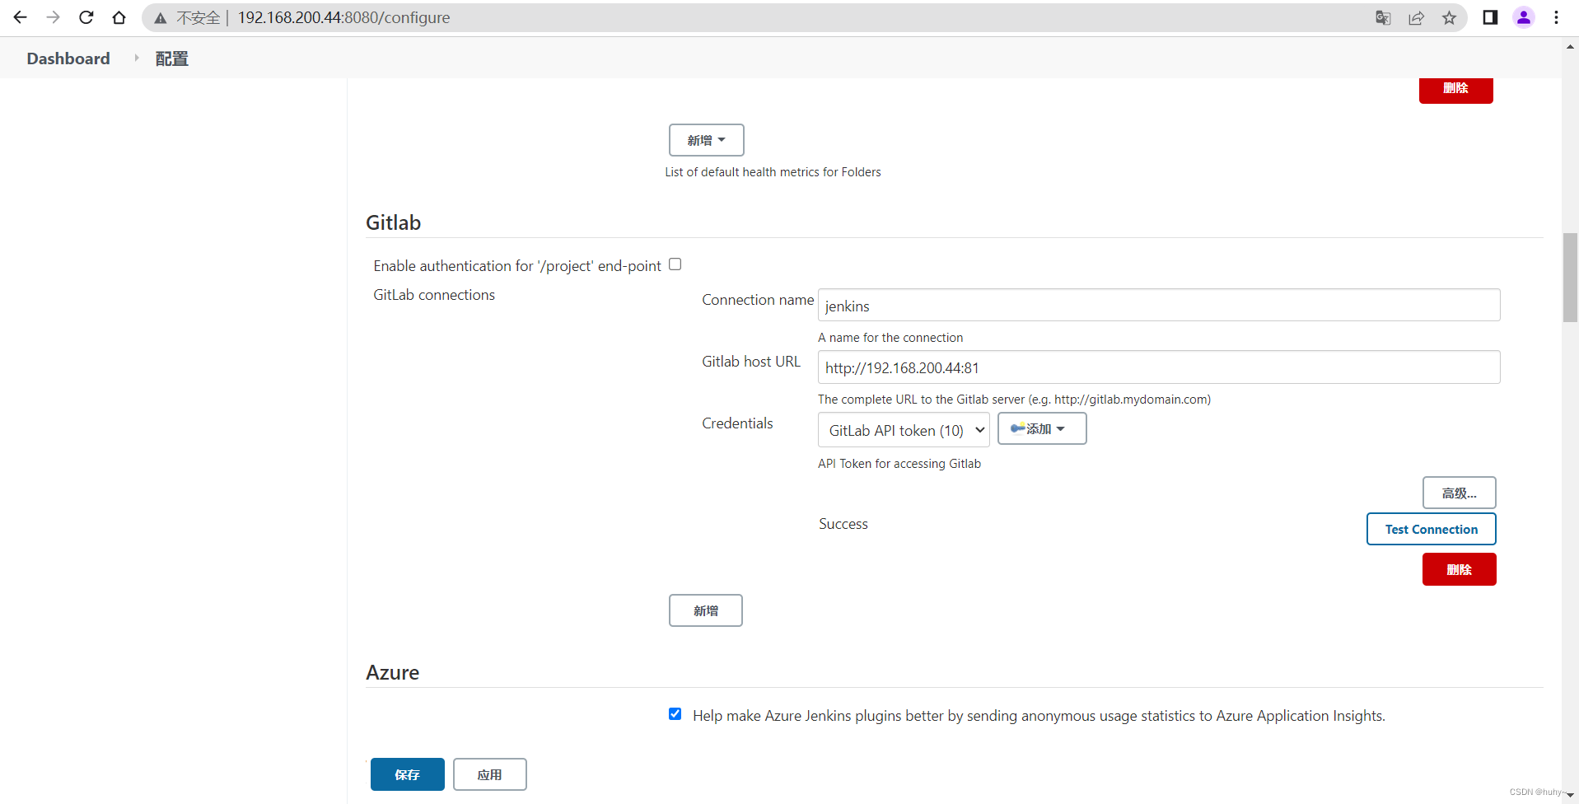The width and height of the screenshot is (1579, 804).
Task: Click the key icon inside the 添加 button
Action: tap(1017, 428)
